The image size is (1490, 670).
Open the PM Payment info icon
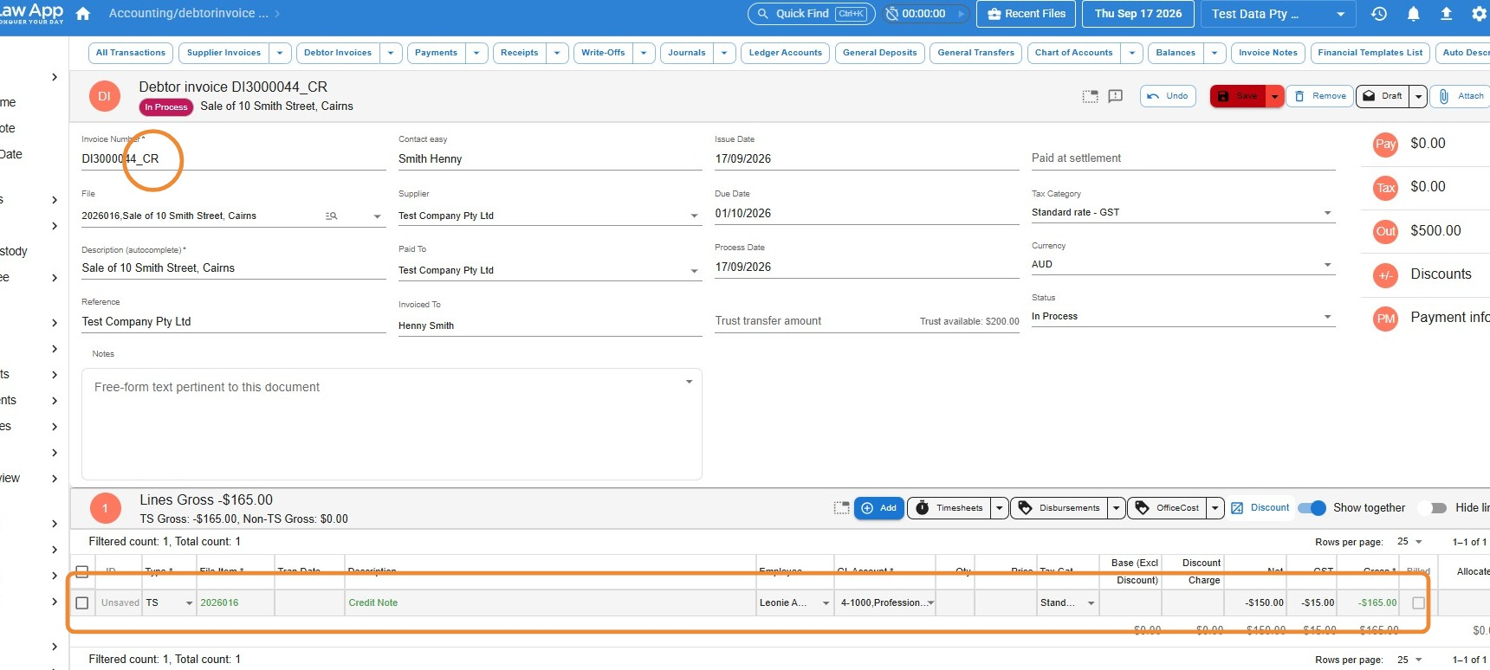(x=1386, y=319)
